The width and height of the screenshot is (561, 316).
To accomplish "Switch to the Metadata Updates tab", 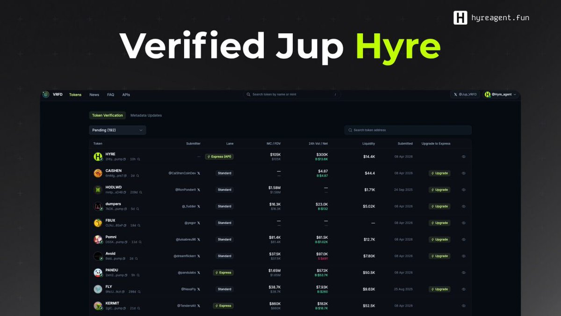I will pos(146,115).
